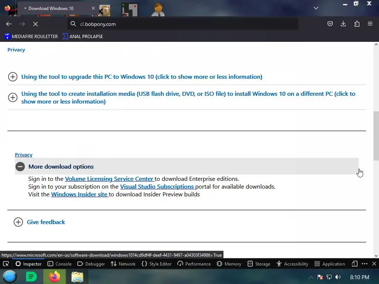Click the top Privacy link

(x=16, y=50)
